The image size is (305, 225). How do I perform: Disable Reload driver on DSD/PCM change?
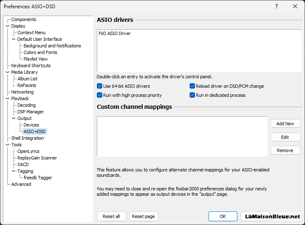coord(192,86)
